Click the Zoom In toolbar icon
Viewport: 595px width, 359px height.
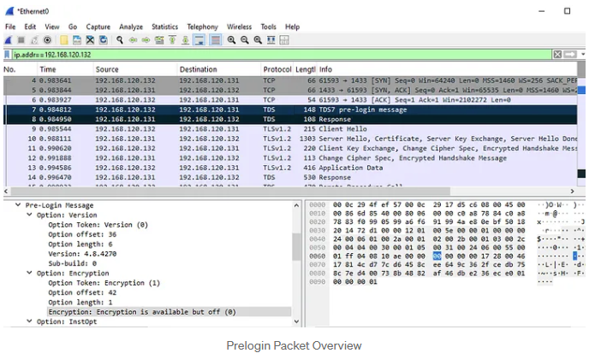click(232, 40)
